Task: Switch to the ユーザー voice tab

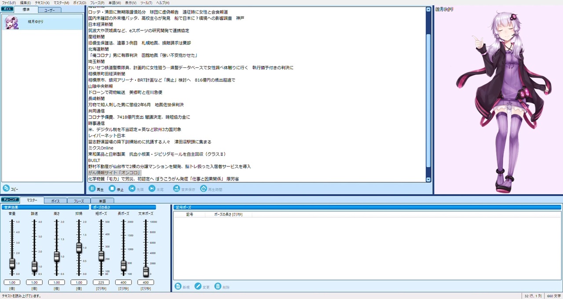Action: [49, 10]
